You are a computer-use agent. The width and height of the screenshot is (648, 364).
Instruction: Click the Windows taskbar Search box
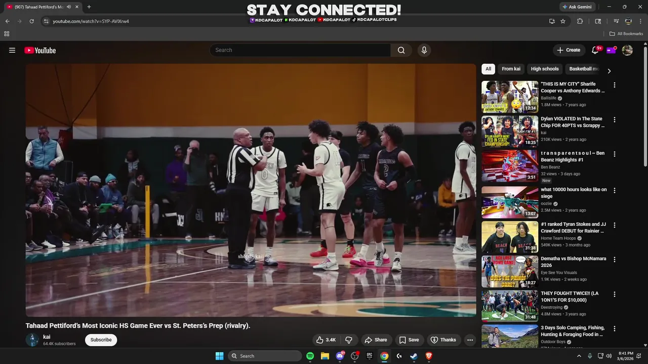(266, 356)
